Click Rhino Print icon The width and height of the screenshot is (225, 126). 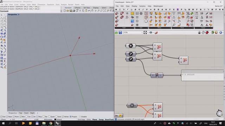tap(74, 11)
